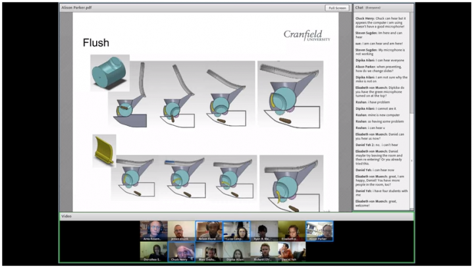The width and height of the screenshot is (474, 268).
Task: Open Arno Rosemarin's video thumbnail
Action: (153, 230)
